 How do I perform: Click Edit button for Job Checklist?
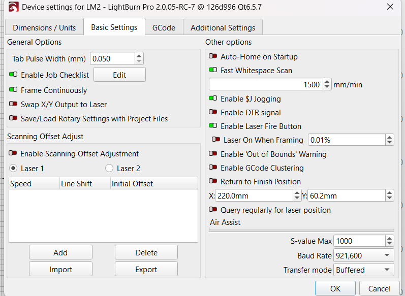[x=119, y=75]
